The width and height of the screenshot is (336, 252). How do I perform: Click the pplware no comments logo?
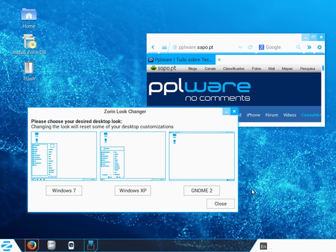(x=199, y=91)
